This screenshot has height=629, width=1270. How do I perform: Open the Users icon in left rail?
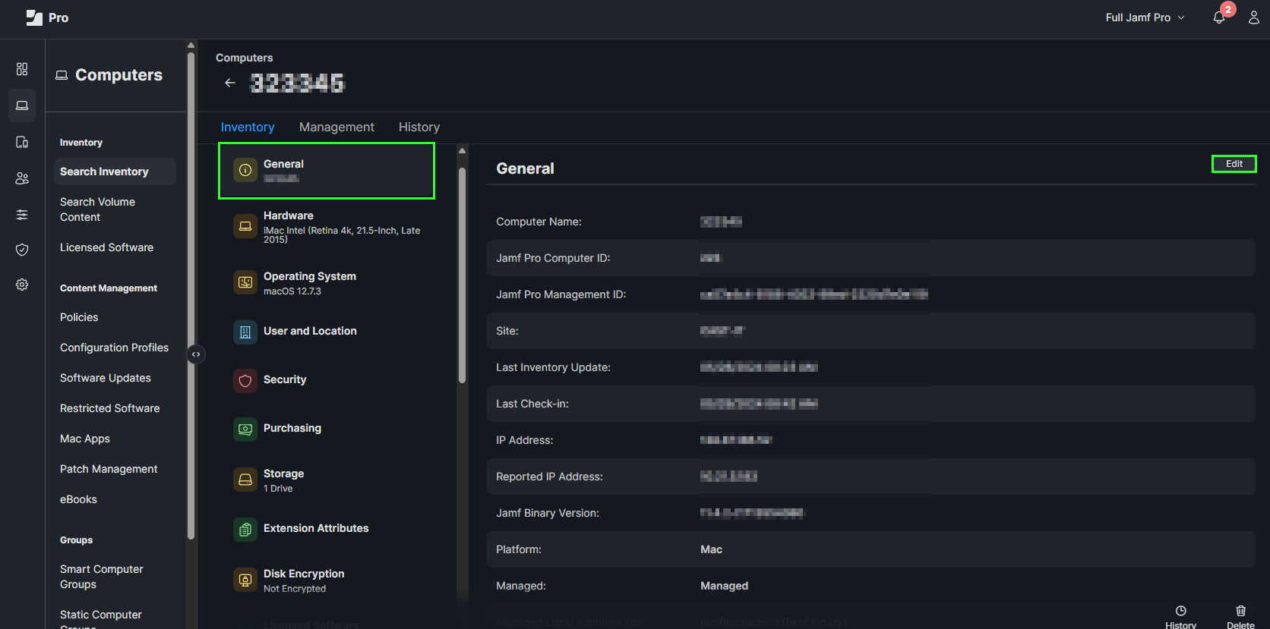[22, 178]
